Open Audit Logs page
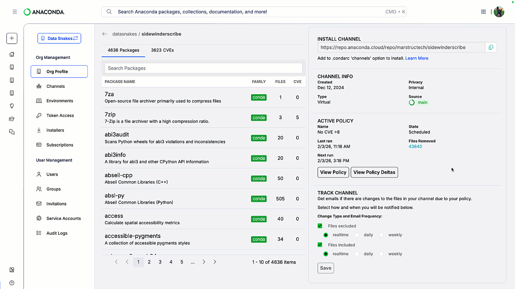This screenshot has width=515, height=289. [57, 233]
